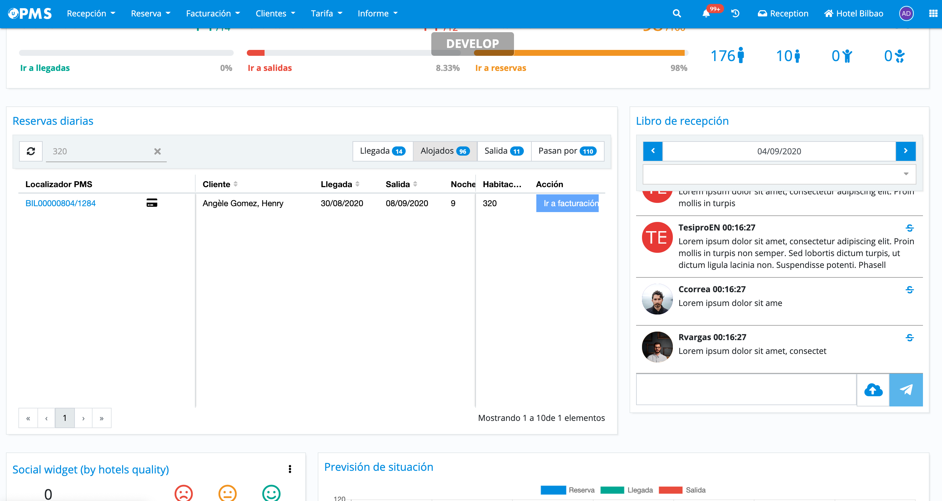
Task: Toggle Salida series in chart legend
Action: 682,490
